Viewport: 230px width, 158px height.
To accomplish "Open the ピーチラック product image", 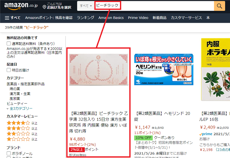I will point(99,69).
